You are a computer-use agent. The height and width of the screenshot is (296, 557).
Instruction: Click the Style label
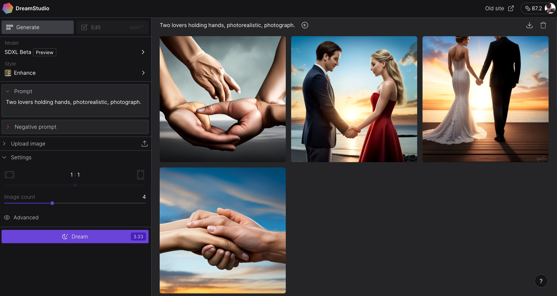click(10, 64)
